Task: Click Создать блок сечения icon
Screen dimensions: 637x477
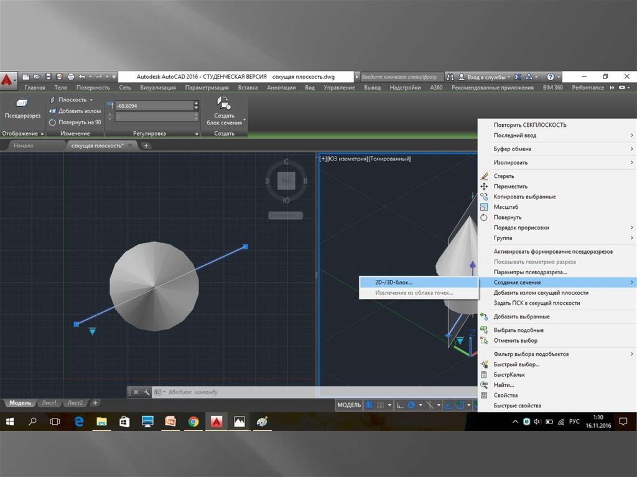Action: 223,103
